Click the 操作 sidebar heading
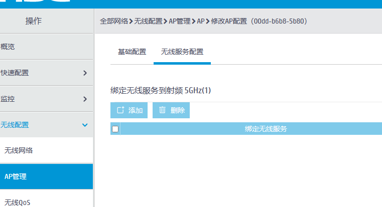The height and width of the screenshot is (207, 382). coord(34,21)
